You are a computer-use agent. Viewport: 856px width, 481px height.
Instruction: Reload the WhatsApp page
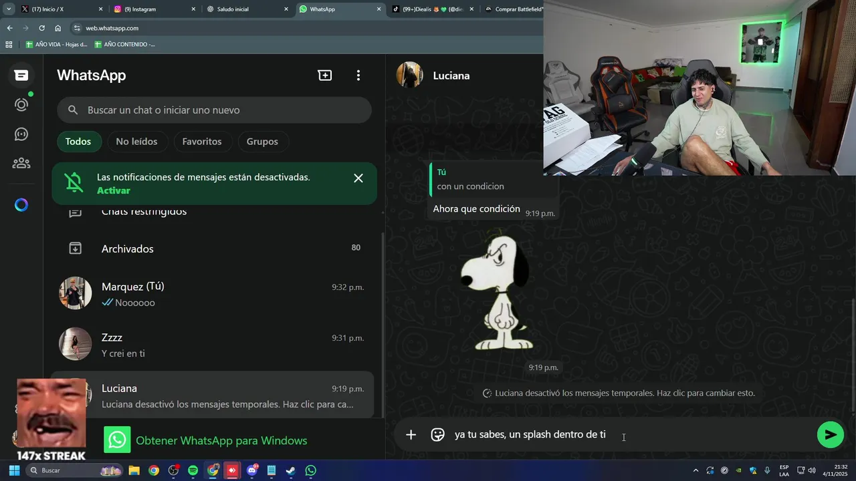tap(41, 28)
